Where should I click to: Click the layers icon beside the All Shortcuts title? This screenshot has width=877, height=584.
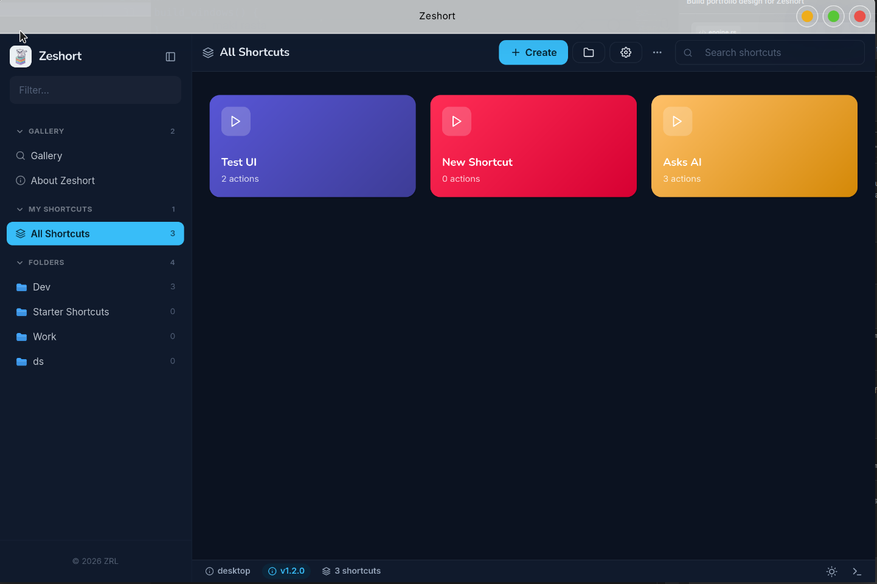click(208, 53)
